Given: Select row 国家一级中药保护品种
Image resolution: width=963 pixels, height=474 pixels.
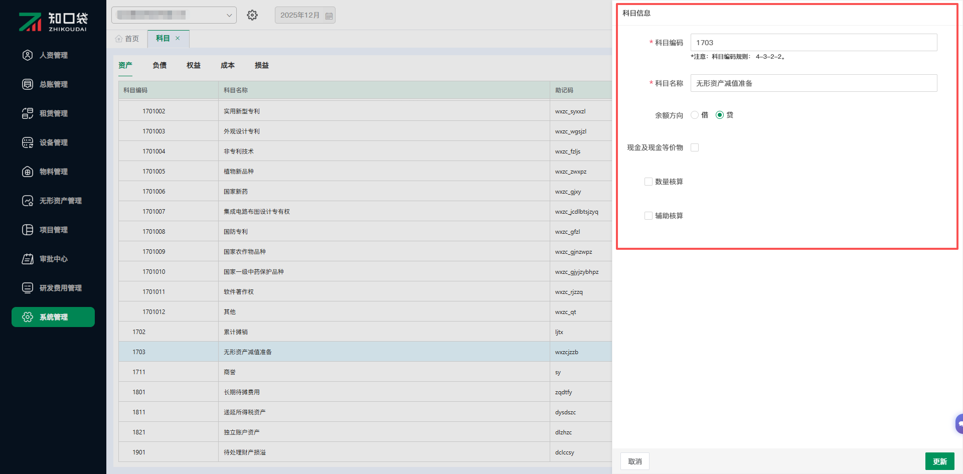Looking at the screenshot, I should [x=365, y=272].
